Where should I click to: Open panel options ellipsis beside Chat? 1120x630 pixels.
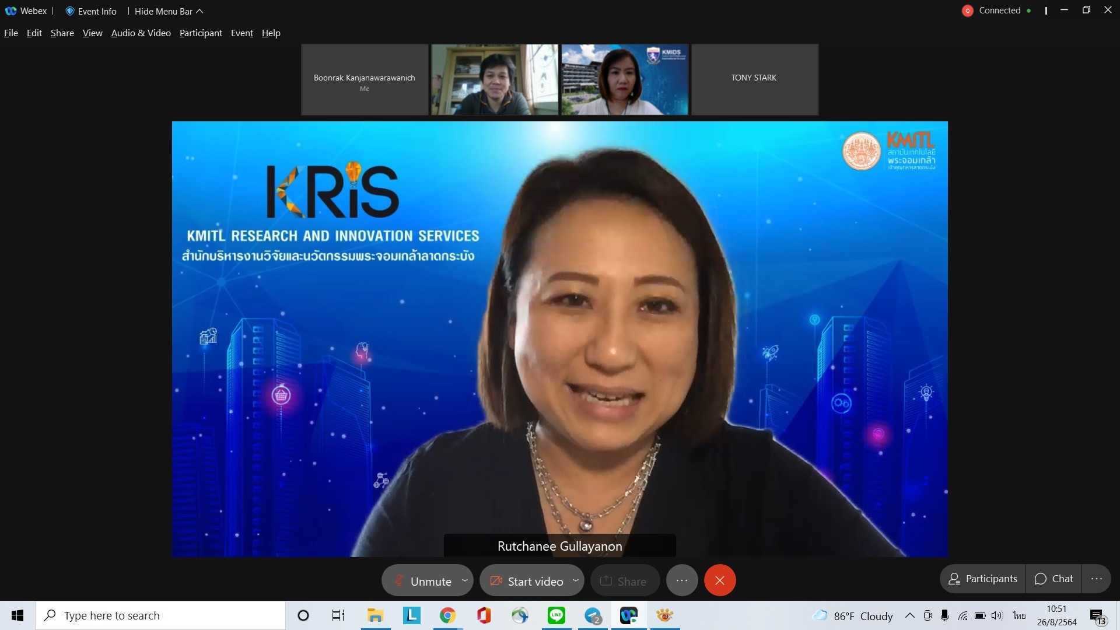tap(1096, 579)
